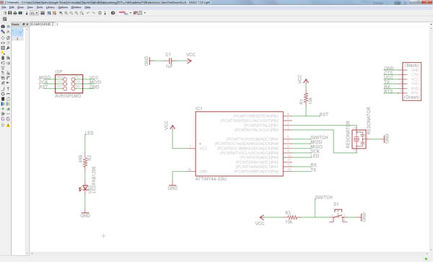Open the Help question mark icon
Viewport: 433px width, 262px height.
point(113,13)
